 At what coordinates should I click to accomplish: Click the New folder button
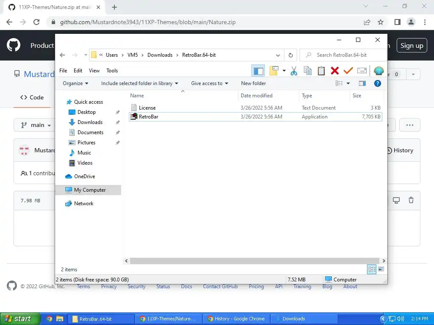(253, 83)
